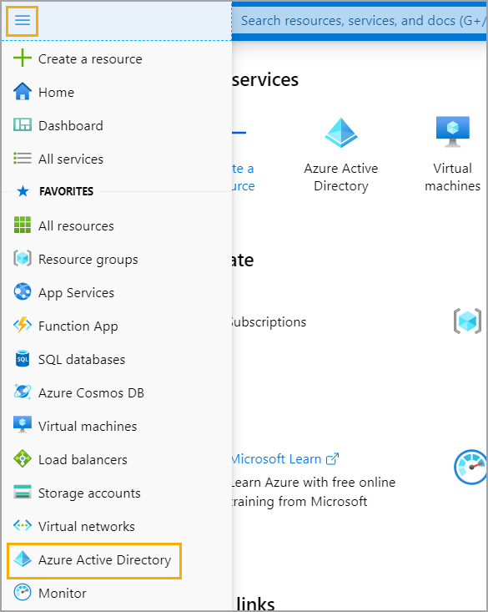Click the Load balancers diamond icon
The width and height of the screenshot is (488, 612).
23,458
